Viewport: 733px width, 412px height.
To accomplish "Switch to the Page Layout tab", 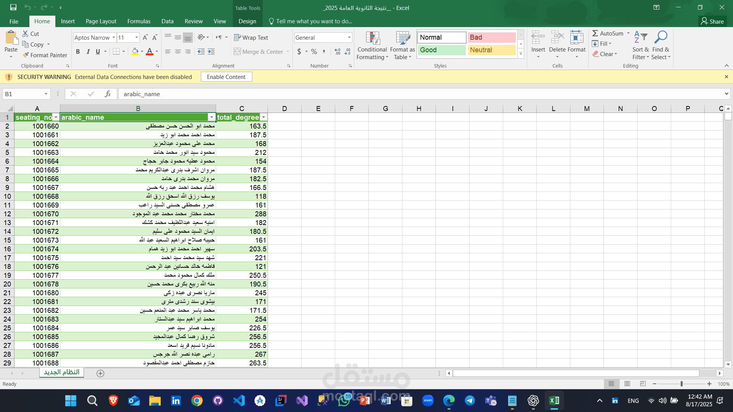I will (101, 21).
